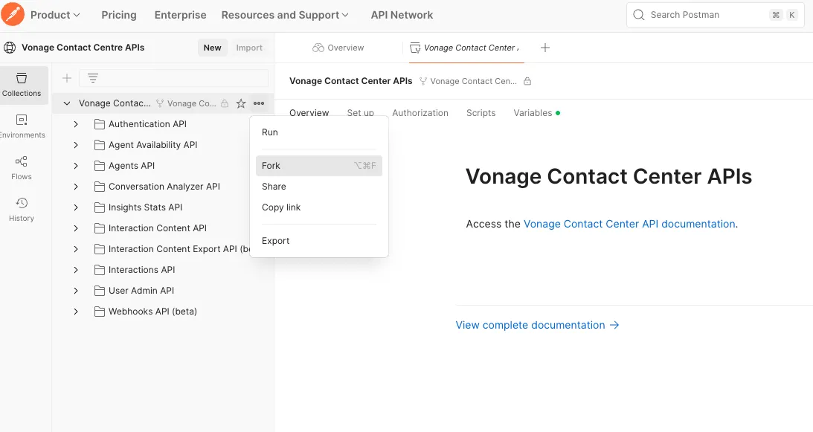Open Vonage Contact Center API documentation link

629,224
